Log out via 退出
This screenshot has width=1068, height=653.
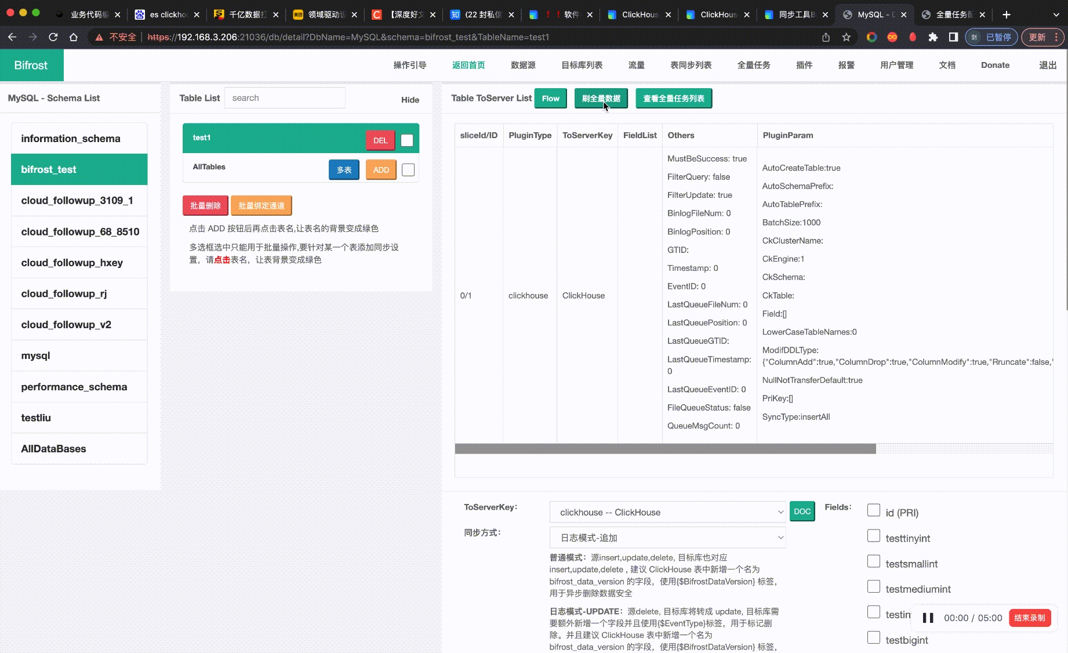(1048, 65)
